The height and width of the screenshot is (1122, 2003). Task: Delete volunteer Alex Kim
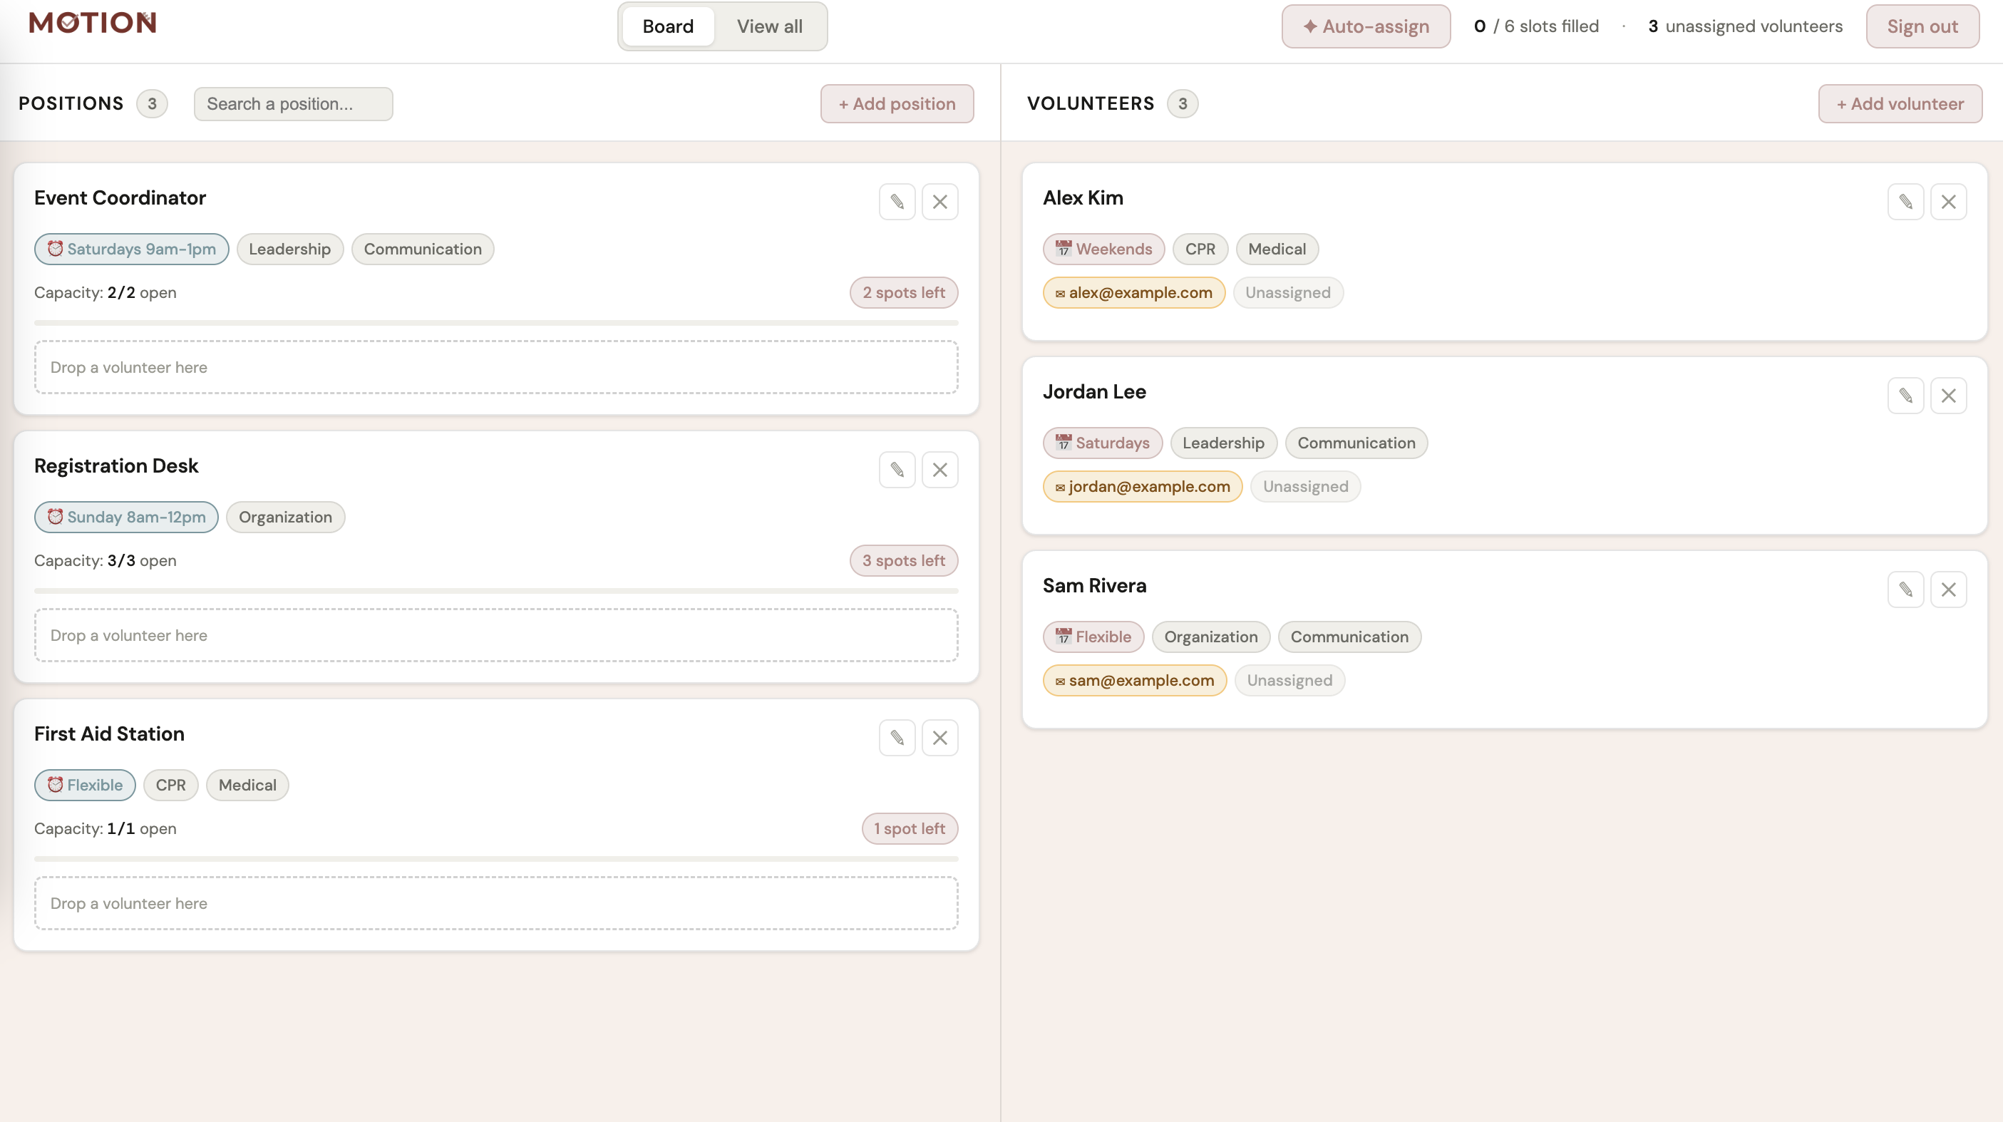[1948, 202]
